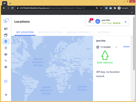This screenshot has height=102, width=136.
Task: Expand the date selector chevron
Action: [x=116, y=47]
